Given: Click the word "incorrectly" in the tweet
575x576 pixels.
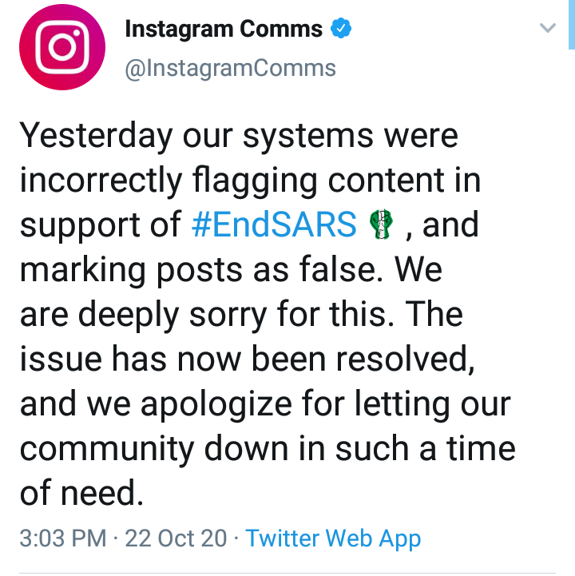Looking at the screenshot, I should click(x=101, y=181).
